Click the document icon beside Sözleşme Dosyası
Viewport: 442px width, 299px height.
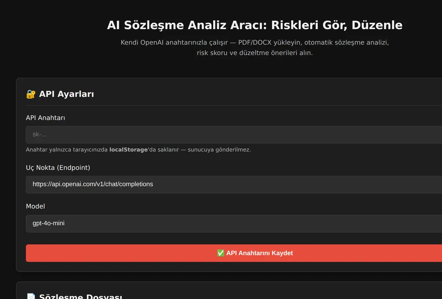(31, 296)
